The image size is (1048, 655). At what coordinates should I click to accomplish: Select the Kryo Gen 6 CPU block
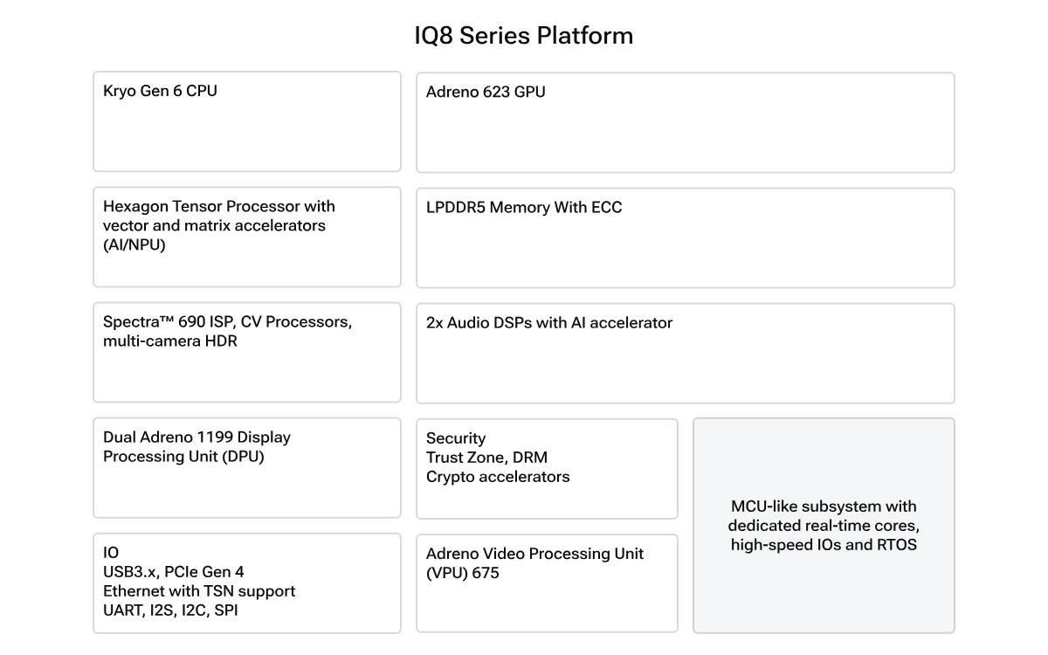[246, 121]
